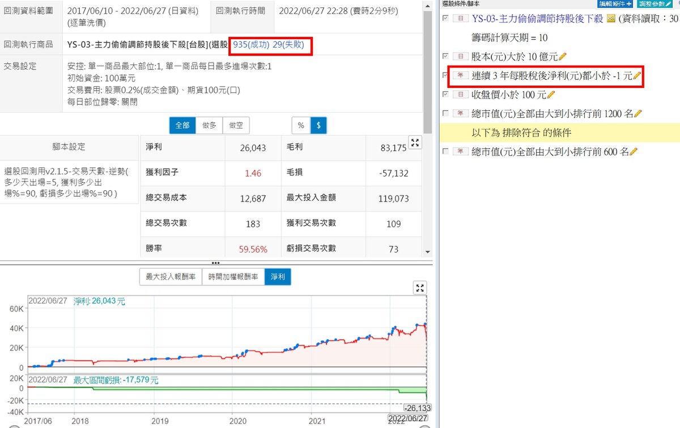Select the 做空 tab
The width and height of the screenshot is (680, 428).
pos(236,126)
